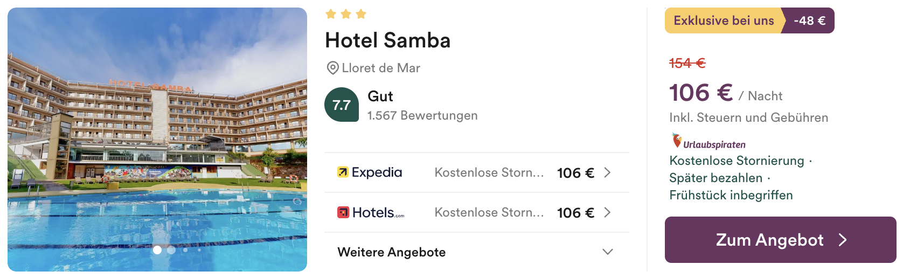
Task: Select the first image carousel dot
Action: [157, 250]
